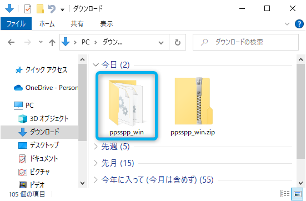This screenshot has height=201, width=306.
Task: Click the New Folder icon in title bar
Action: 40,9
